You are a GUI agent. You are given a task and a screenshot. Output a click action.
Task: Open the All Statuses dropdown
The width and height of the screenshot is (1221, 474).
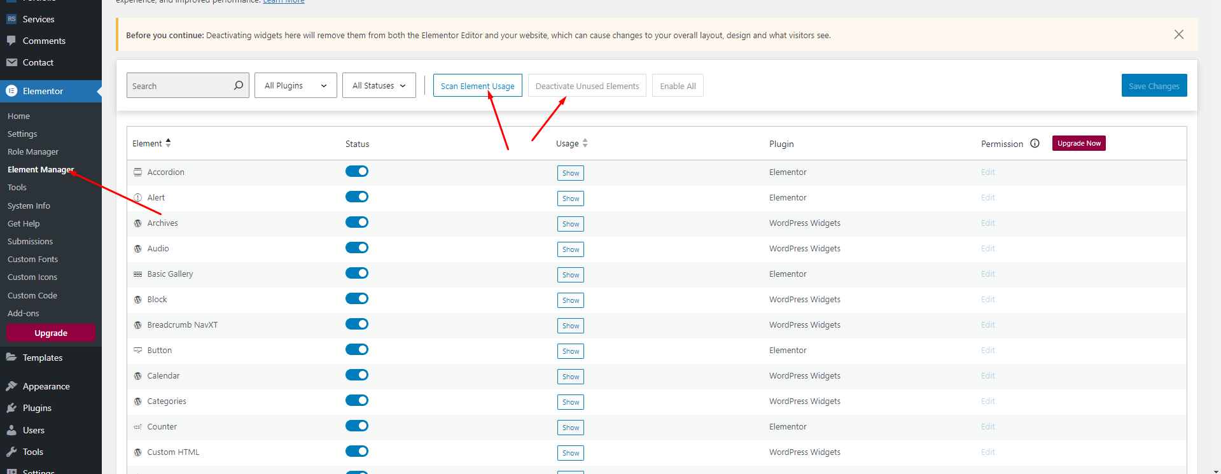(379, 85)
